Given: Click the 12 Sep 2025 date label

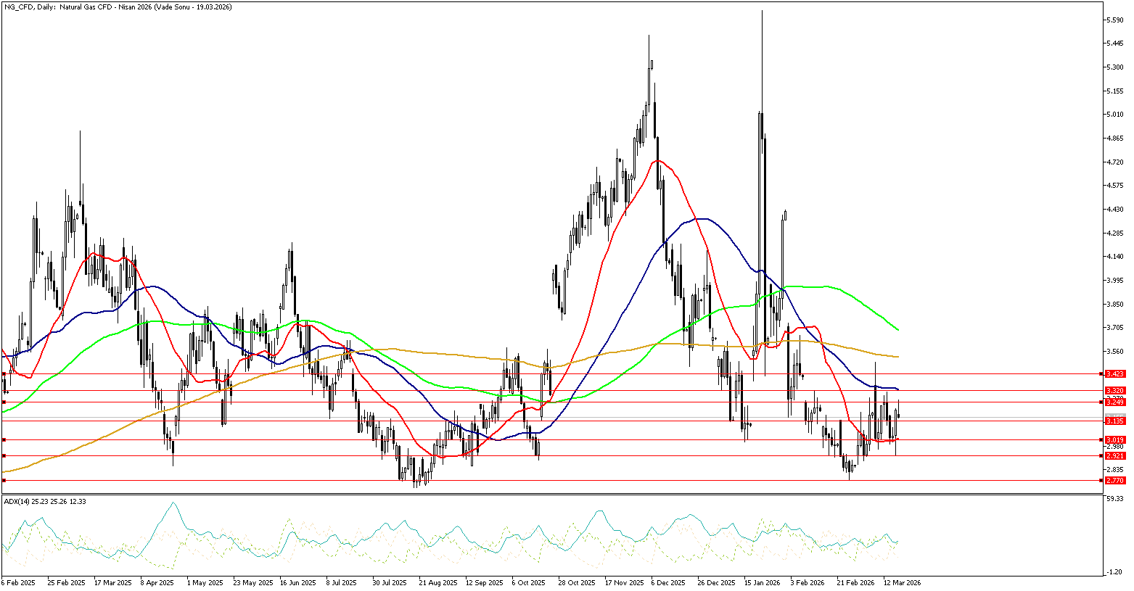Looking at the screenshot, I should point(485,582).
